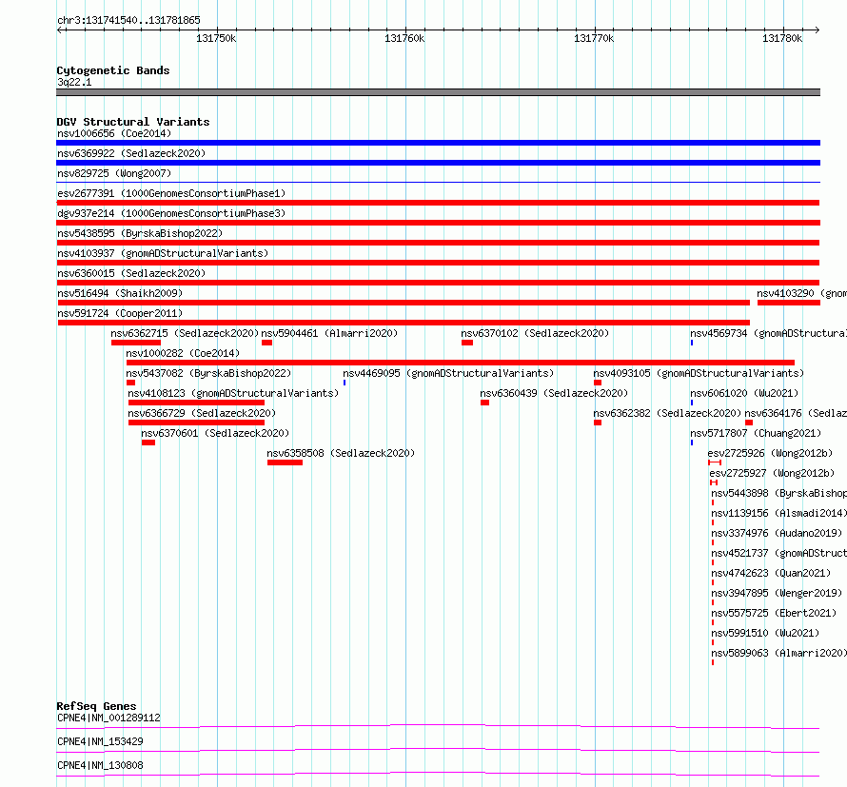The image size is (847, 787).
Task: Click nsv6360439 (Sedlazeck2020) label
Action: tap(554, 393)
